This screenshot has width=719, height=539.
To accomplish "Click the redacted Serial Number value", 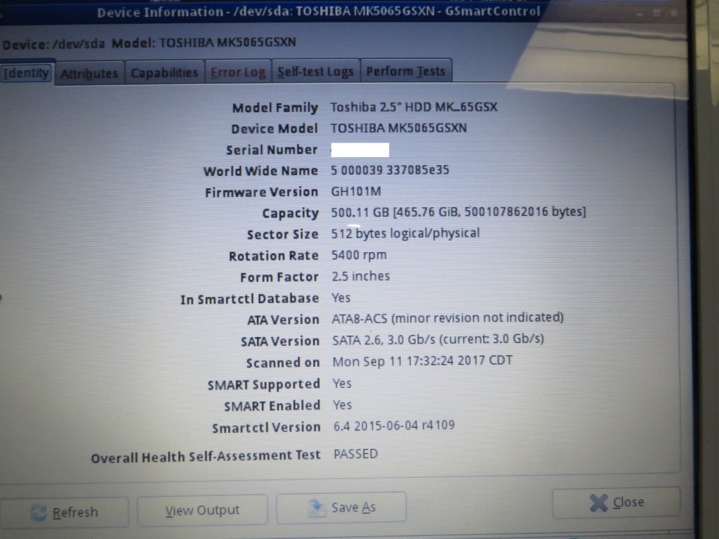I will click(360, 150).
